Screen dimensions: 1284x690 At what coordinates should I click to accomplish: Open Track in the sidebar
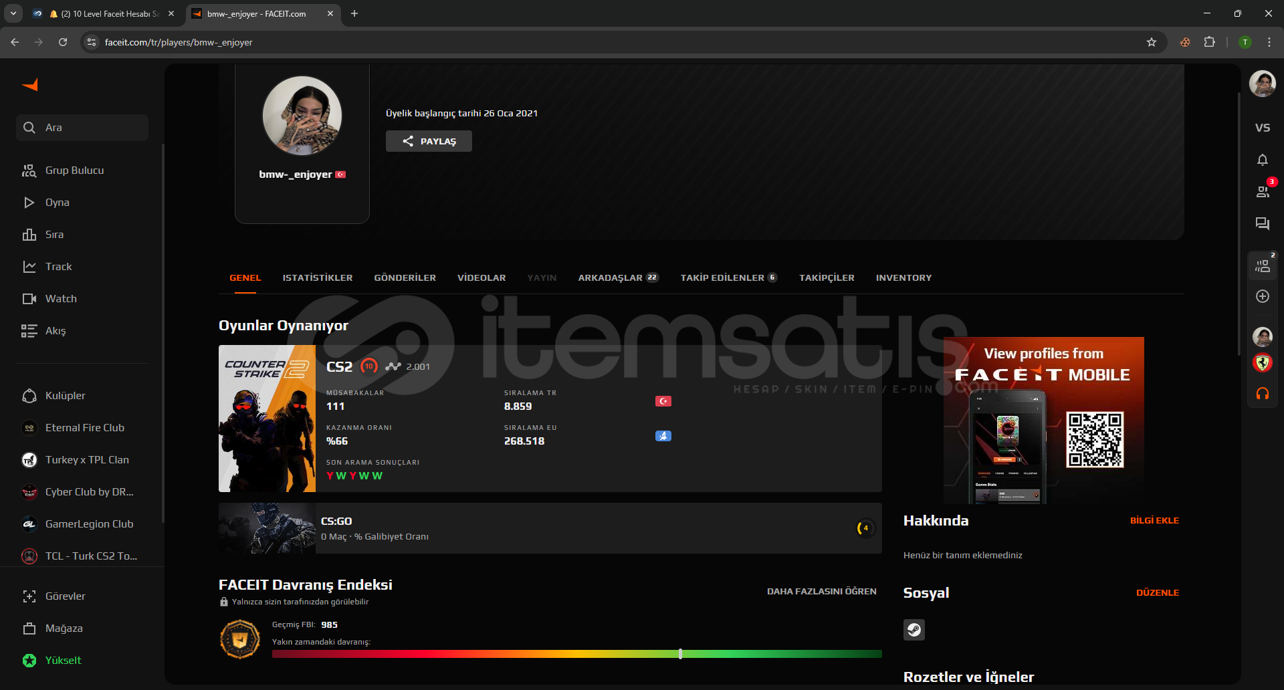coord(58,267)
